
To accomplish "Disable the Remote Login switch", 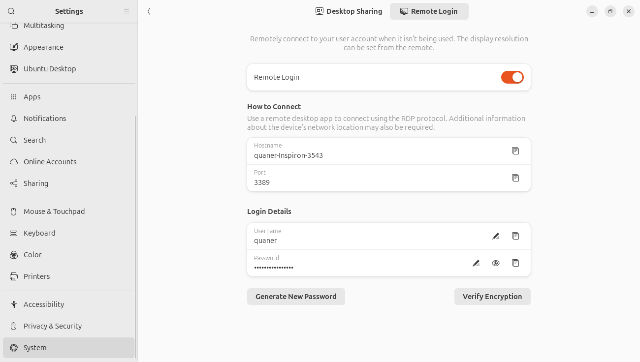I will click(512, 77).
